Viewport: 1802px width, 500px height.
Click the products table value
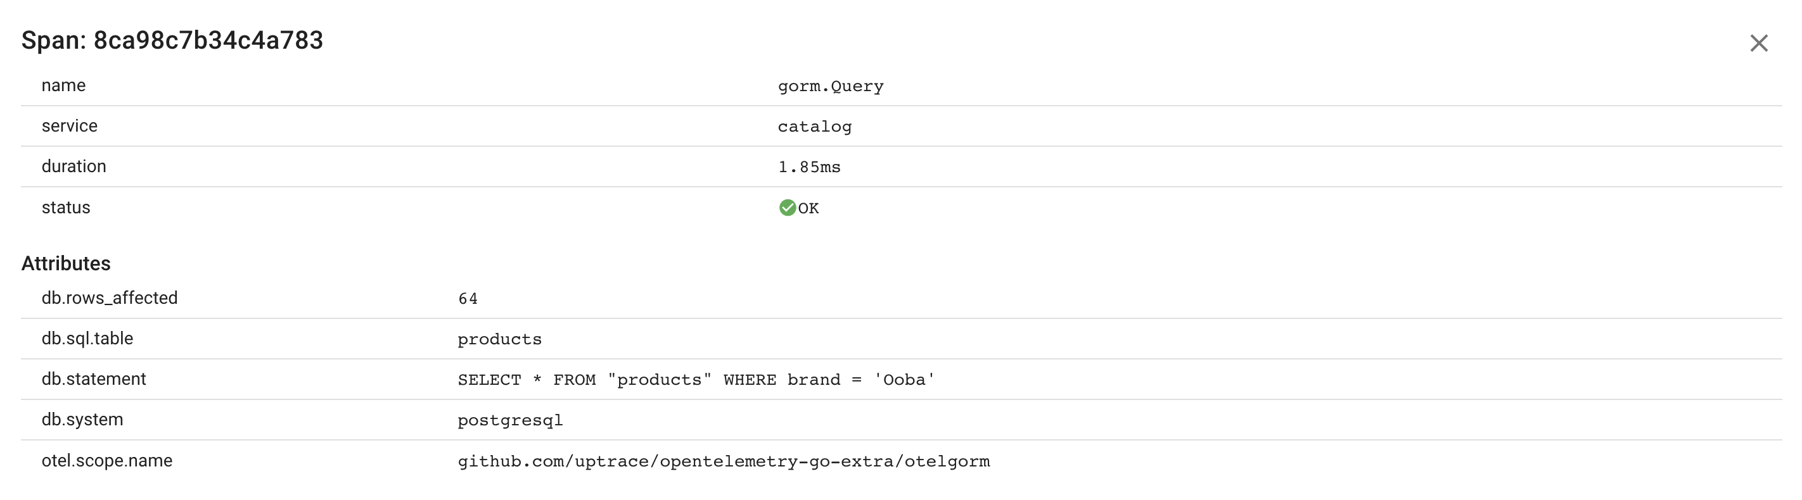point(499,339)
